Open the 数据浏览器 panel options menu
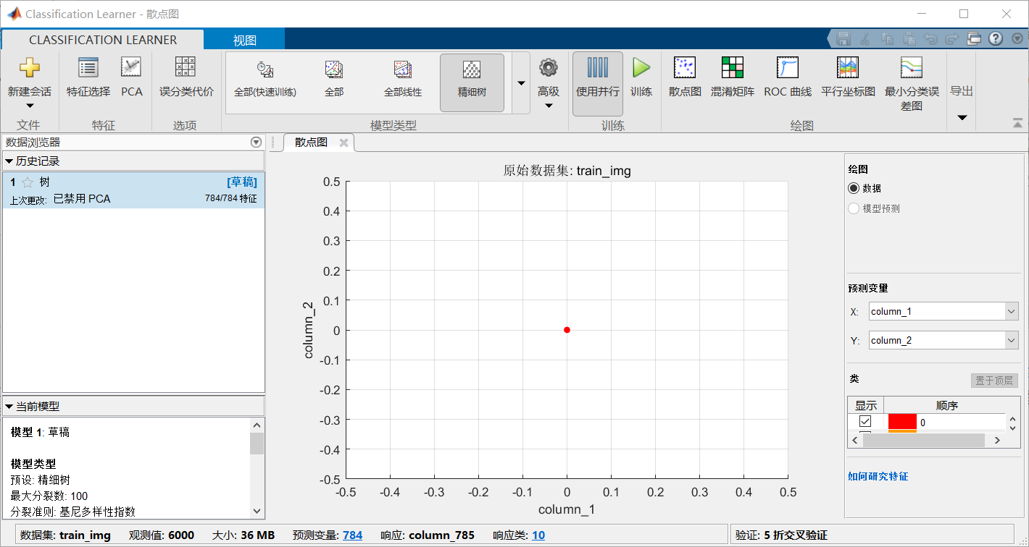The height and width of the screenshot is (547, 1029). (x=255, y=143)
